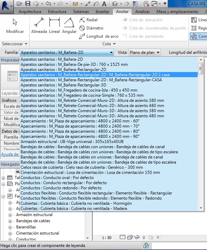Open the Insertar ribbon tab
The image size is (207, 250).
[102, 12]
